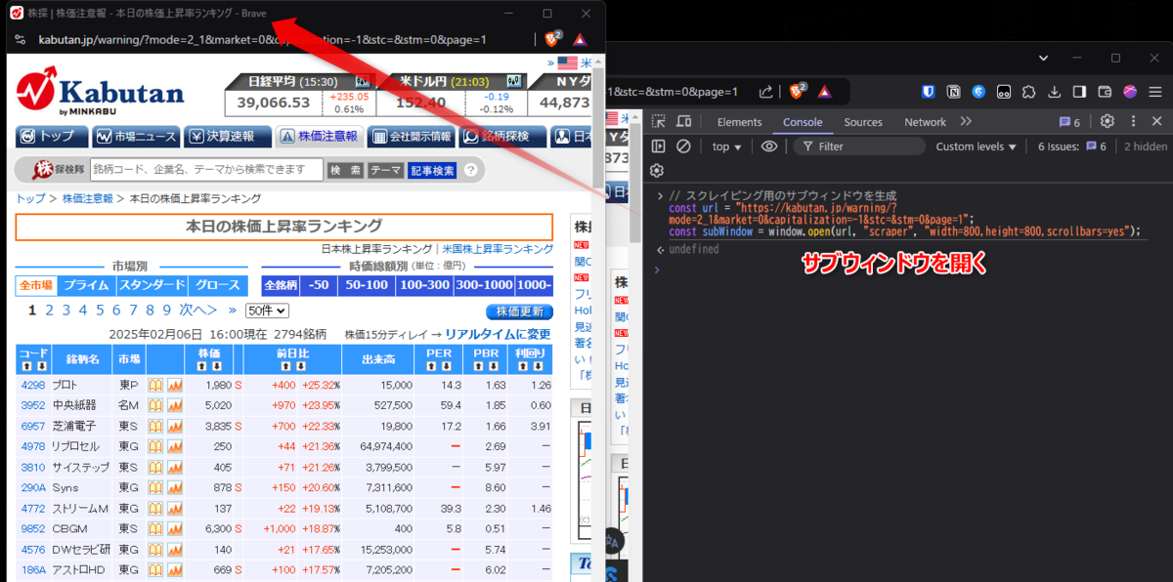Viewport: 1173px width, 582px height.
Task: Expand the console code entry arrow
Action: pos(660,195)
